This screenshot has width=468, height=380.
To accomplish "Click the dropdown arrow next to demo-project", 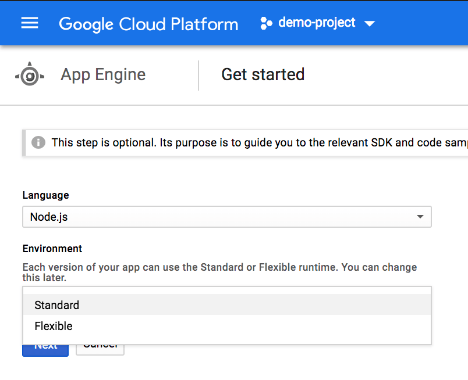I will pyautogui.click(x=370, y=24).
